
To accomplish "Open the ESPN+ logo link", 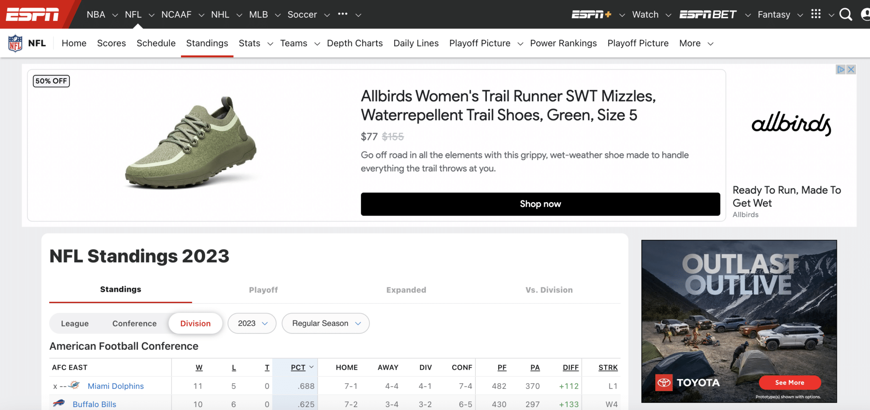I will pos(591,14).
